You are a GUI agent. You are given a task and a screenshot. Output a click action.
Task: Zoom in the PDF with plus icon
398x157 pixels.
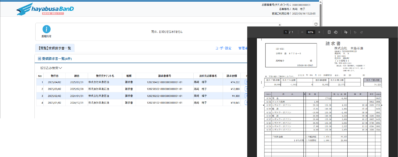[319, 32]
